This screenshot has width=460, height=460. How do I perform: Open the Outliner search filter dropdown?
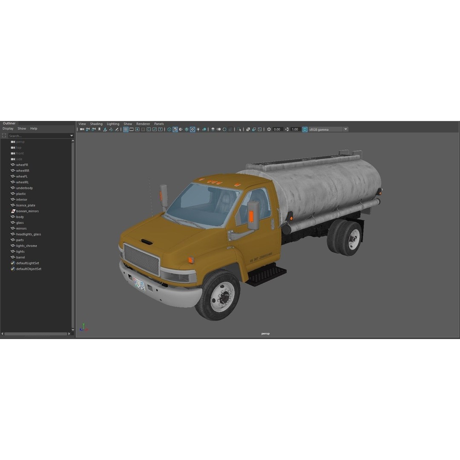[x=72, y=135]
